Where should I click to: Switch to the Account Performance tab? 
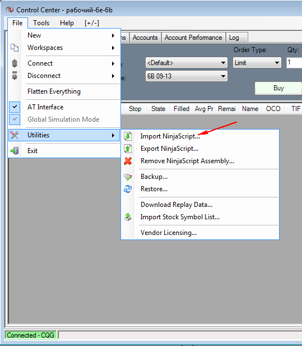[193, 38]
